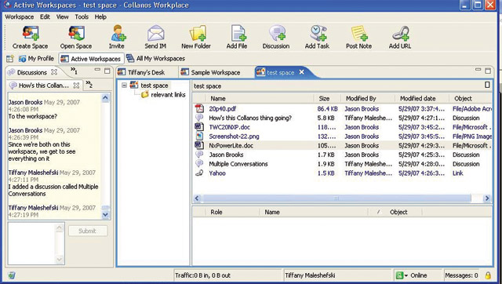Minimize the Discussions panel
Screen dimensions: 502x284
97,70
